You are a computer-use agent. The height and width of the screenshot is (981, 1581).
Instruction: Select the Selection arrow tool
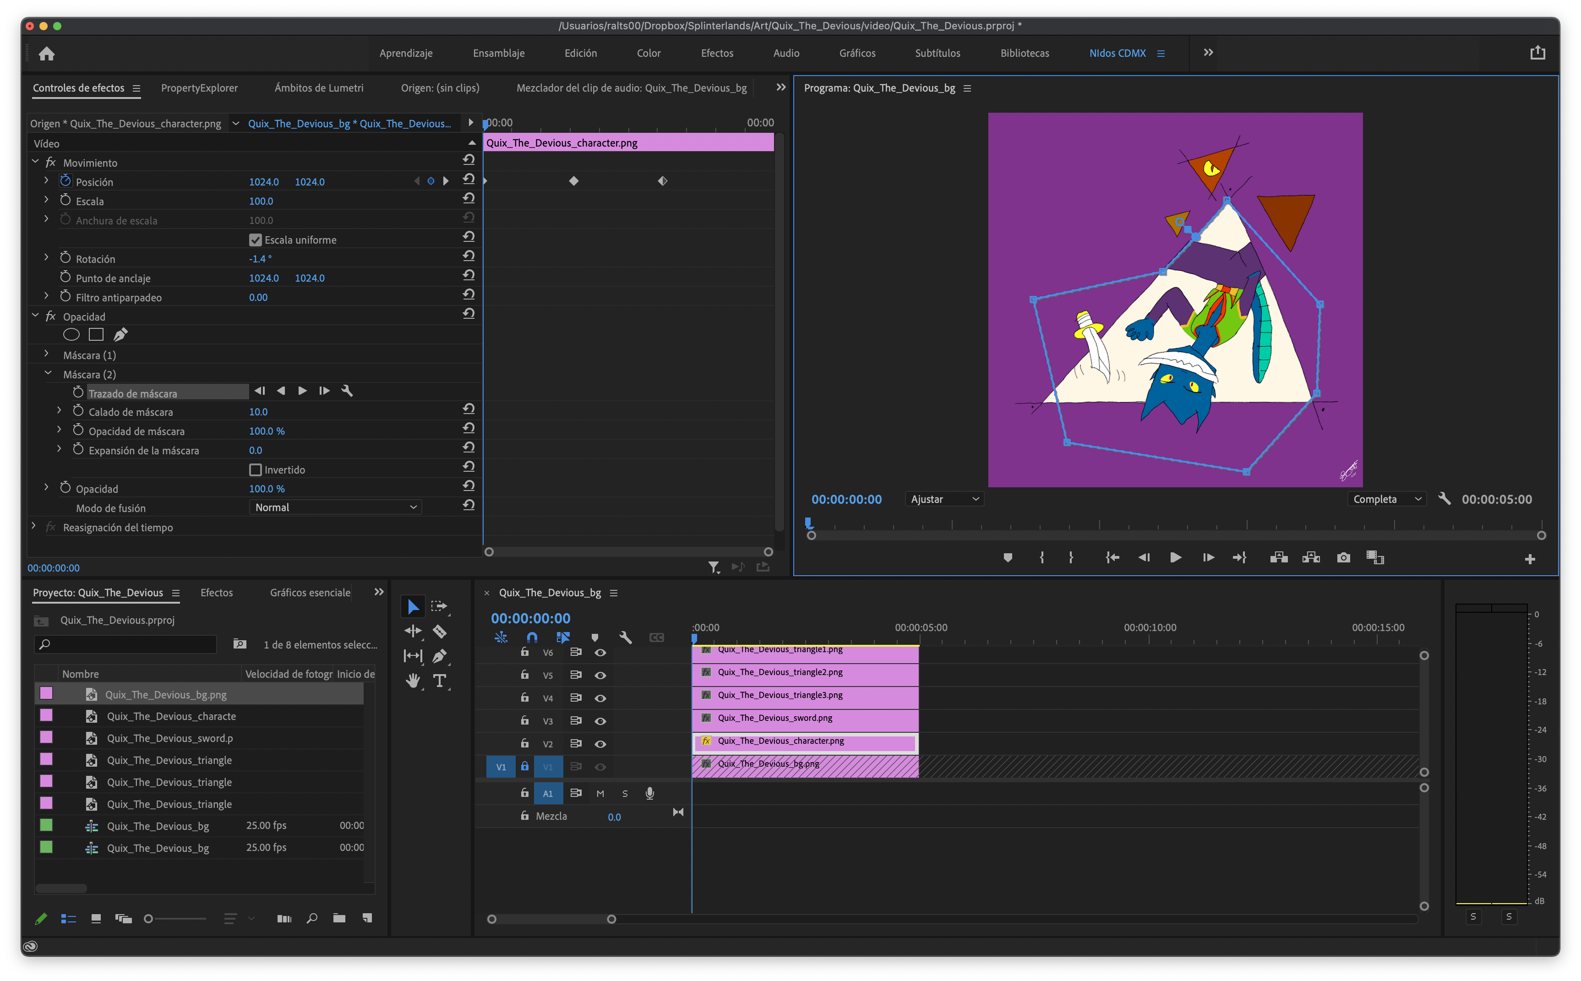coord(413,607)
